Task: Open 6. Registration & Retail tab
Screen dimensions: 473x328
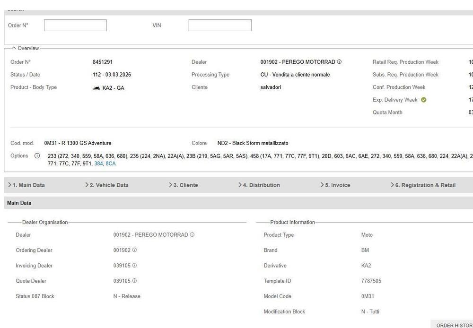Action: [424, 185]
